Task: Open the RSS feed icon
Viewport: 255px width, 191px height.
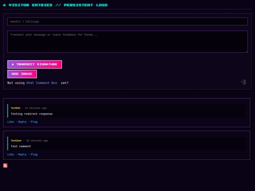Action: coord(5,166)
